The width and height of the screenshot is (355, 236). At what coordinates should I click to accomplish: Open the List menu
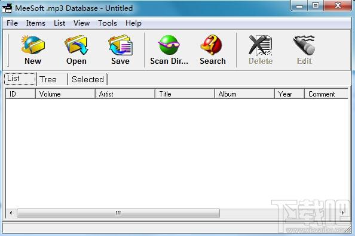pos(60,23)
